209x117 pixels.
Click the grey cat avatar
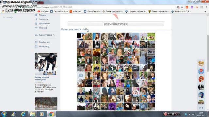click(x=96, y=83)
